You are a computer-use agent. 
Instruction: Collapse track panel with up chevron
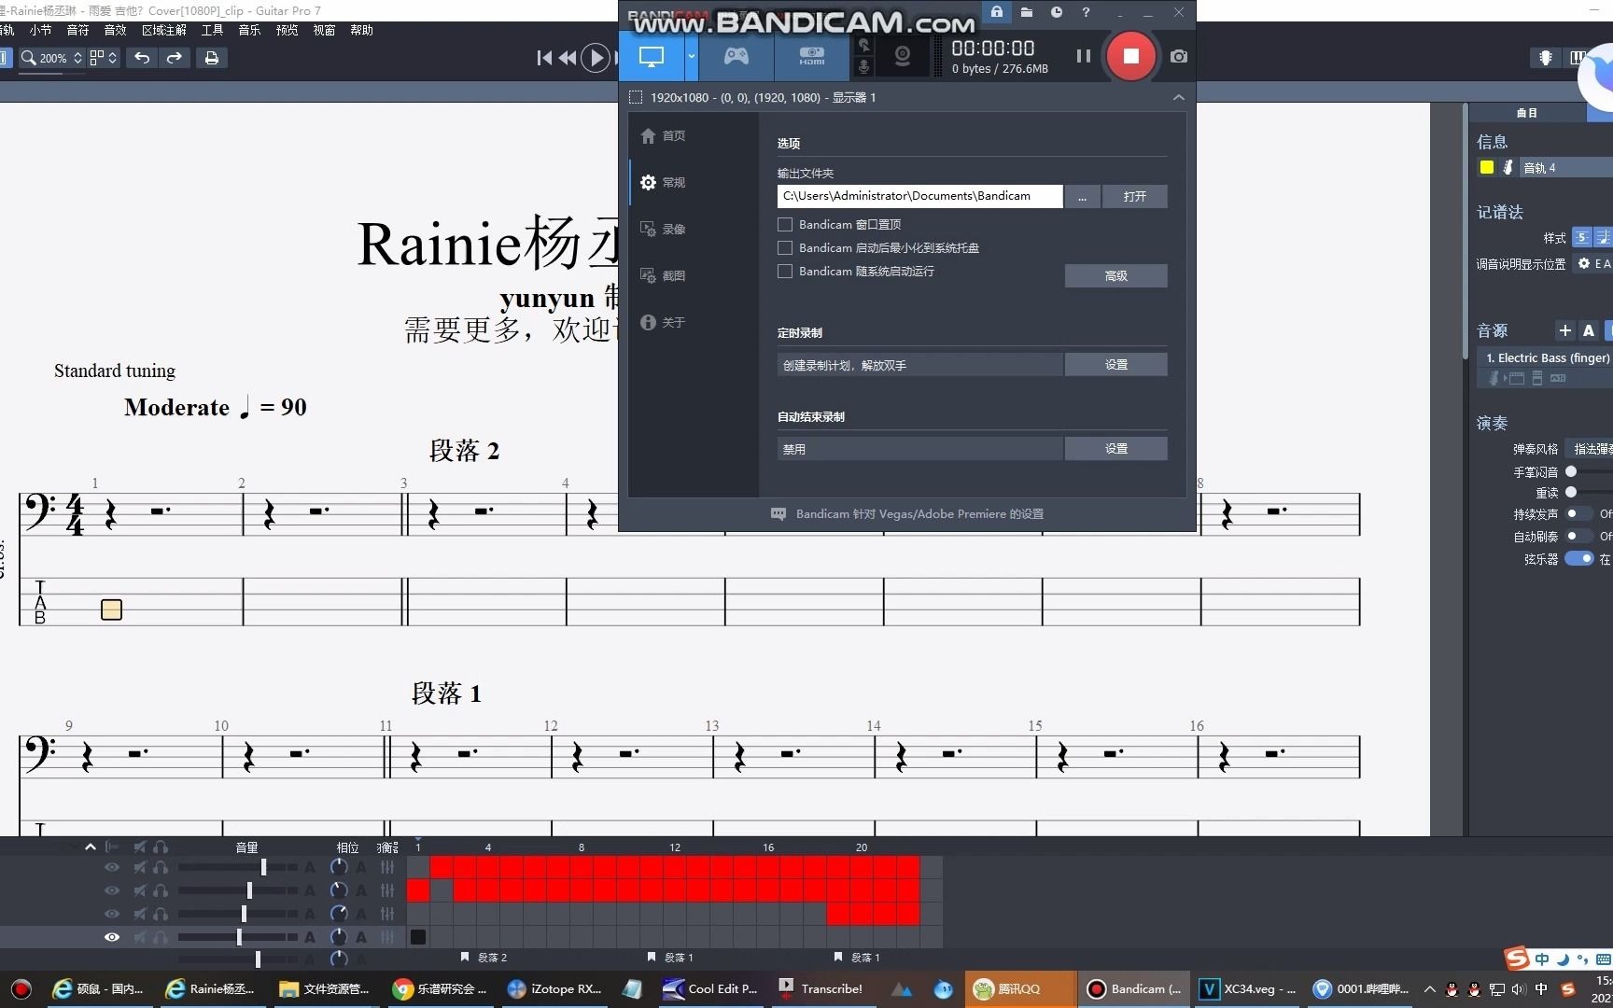[90, 847]
